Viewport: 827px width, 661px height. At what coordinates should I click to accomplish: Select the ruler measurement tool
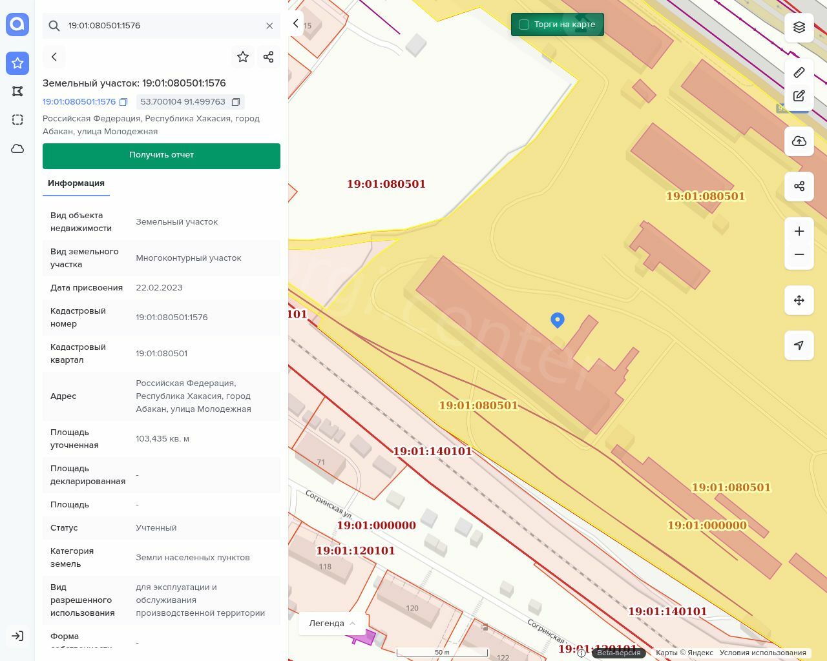(x=799, y=72)
